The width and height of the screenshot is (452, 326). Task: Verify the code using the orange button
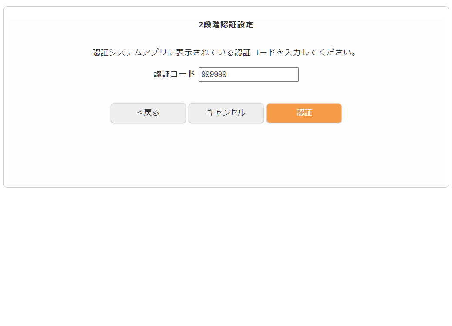tap(304, 113)
